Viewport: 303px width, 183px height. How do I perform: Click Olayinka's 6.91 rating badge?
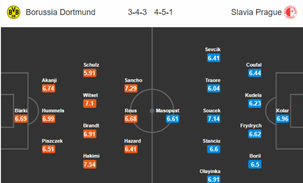coord(213,179)
